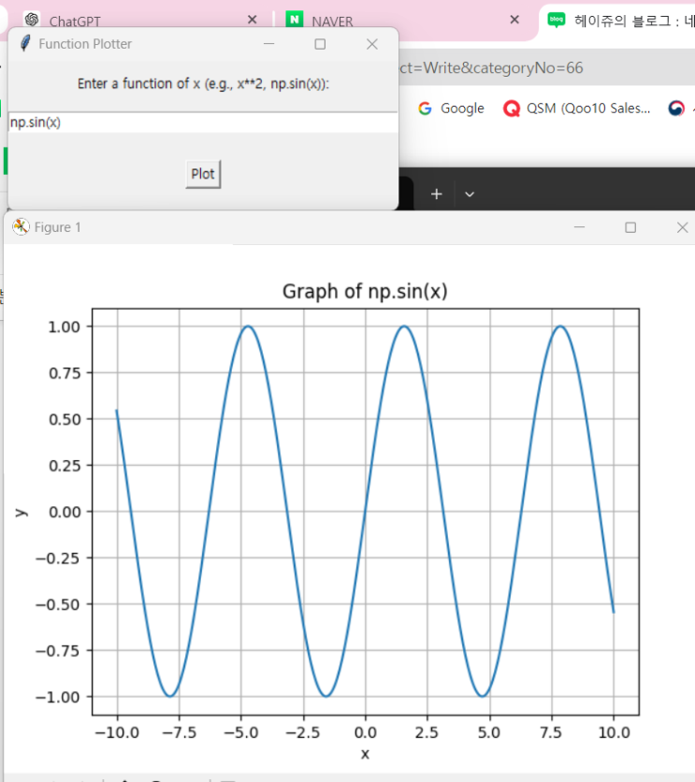
Task: Click the feather icon in Function Plotter title bar
Action: [x=24, y=44]
